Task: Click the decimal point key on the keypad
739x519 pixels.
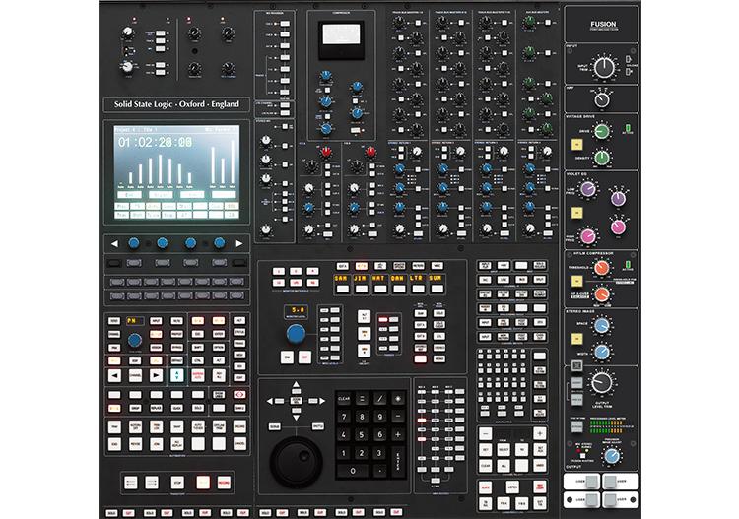Action: click(380, 471)
